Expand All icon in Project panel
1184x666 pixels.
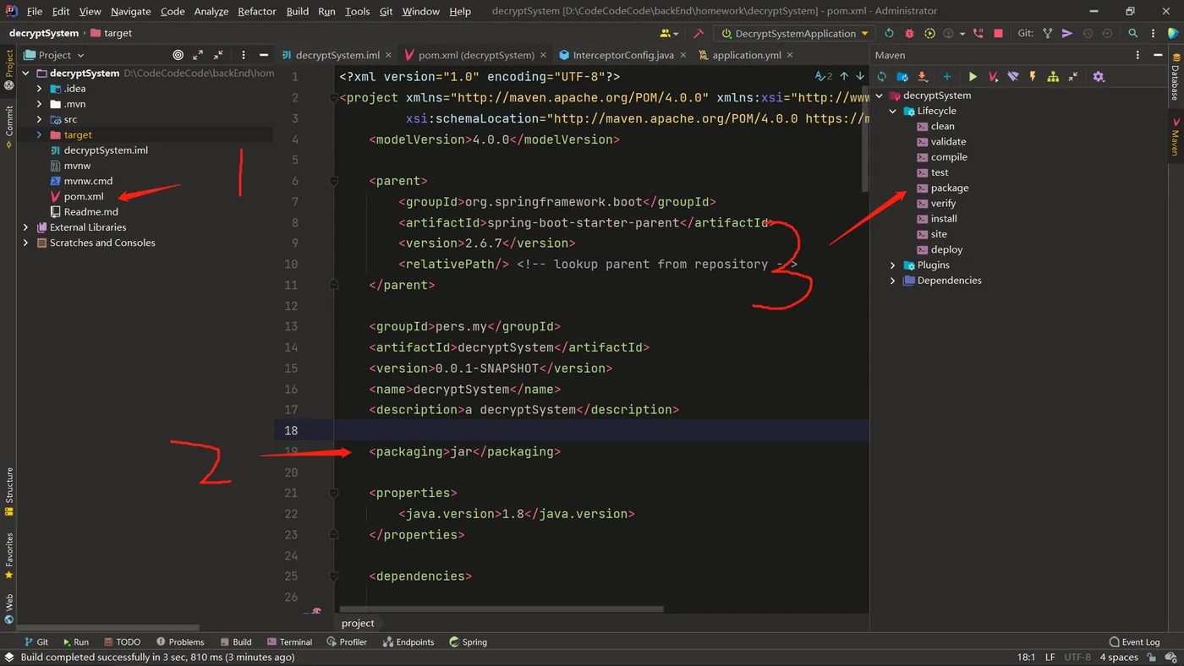click(x=198, y=55)
